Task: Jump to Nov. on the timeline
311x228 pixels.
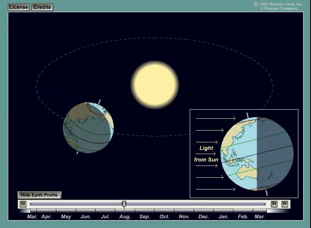Action: tap(184, 217)
